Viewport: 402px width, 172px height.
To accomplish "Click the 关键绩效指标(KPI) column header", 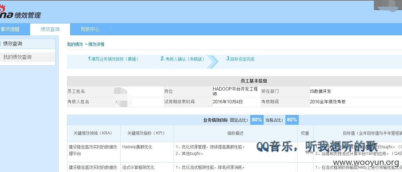I will pos(147,133).
